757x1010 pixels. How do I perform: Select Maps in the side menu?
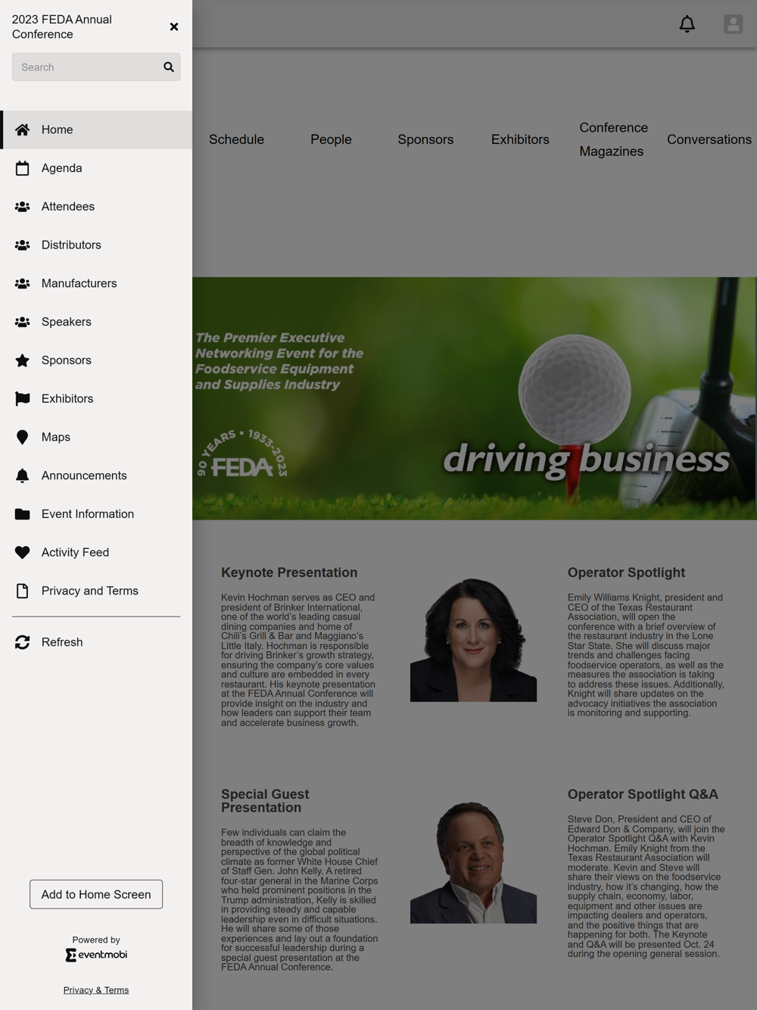click(x=96, y=438)
